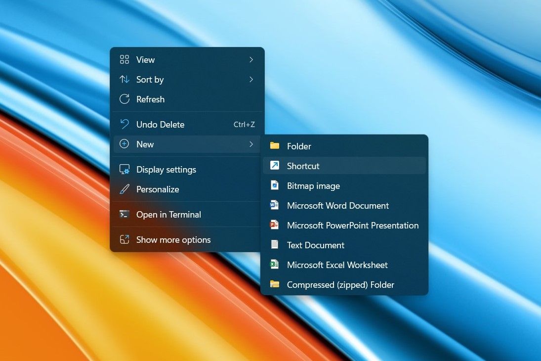This screenshot has width=541, height=361.
Task: Expand the New submenu chevron
Action: pos(251,144)
